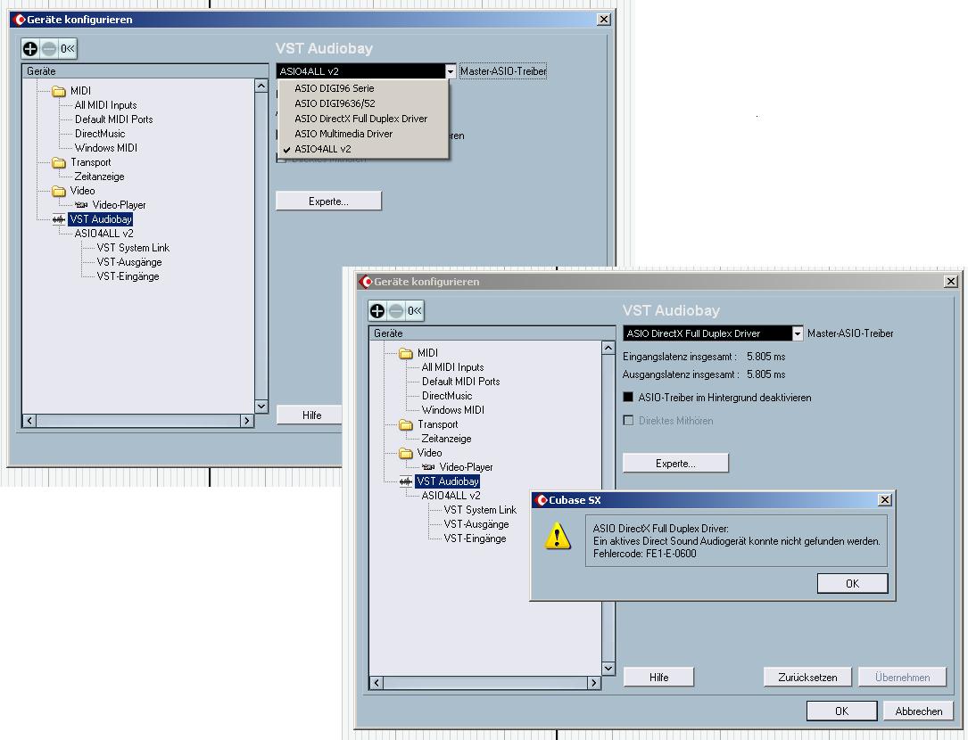Click OK button of front Geräte konfigurieren window
Screen dimensions: 968x740
tap(841, 711)
